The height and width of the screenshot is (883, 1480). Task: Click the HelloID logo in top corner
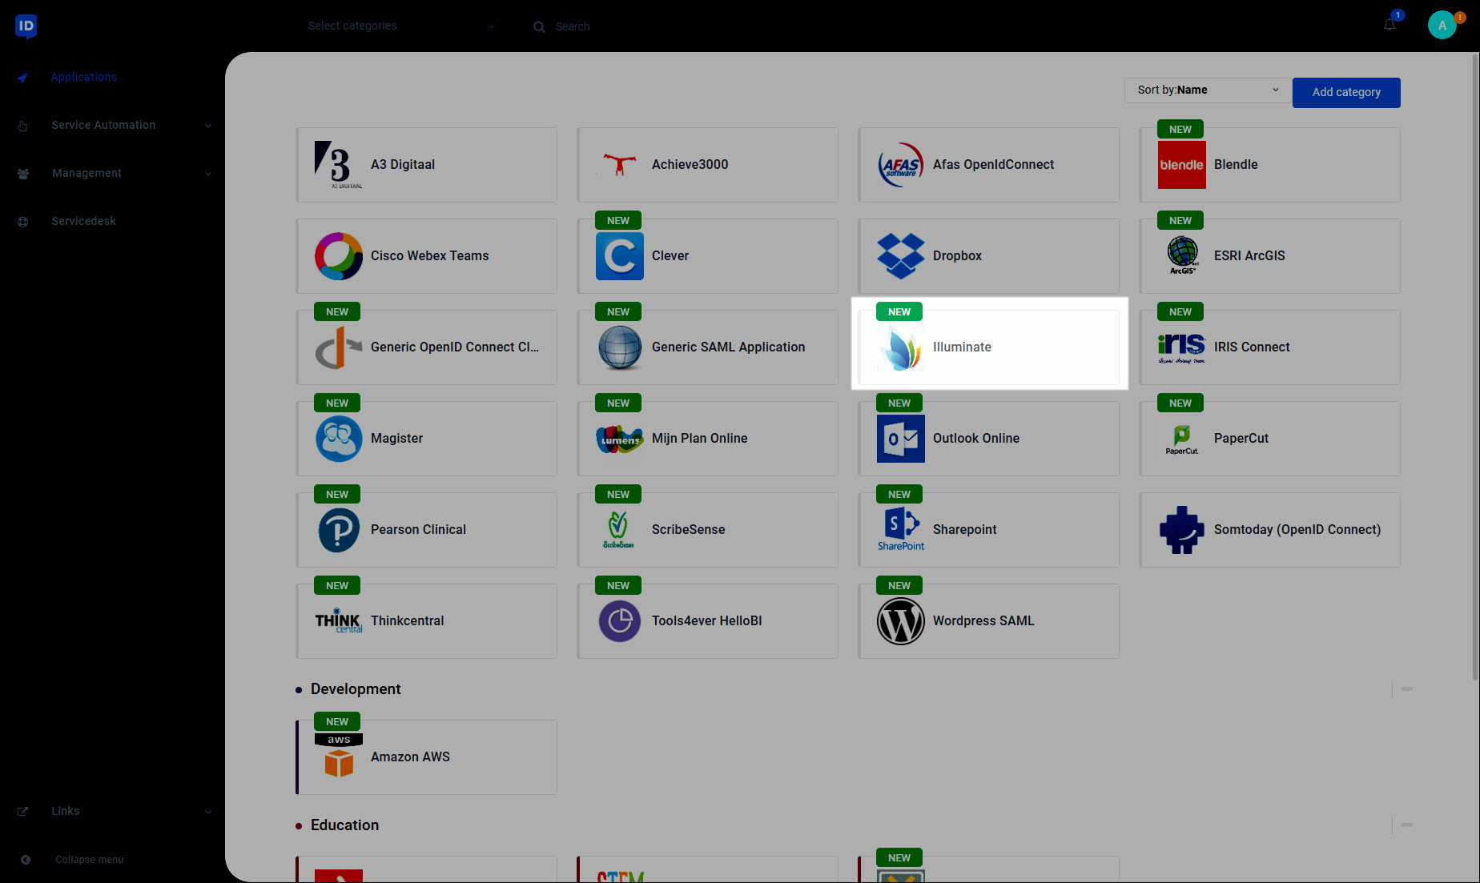pos(26,26)
